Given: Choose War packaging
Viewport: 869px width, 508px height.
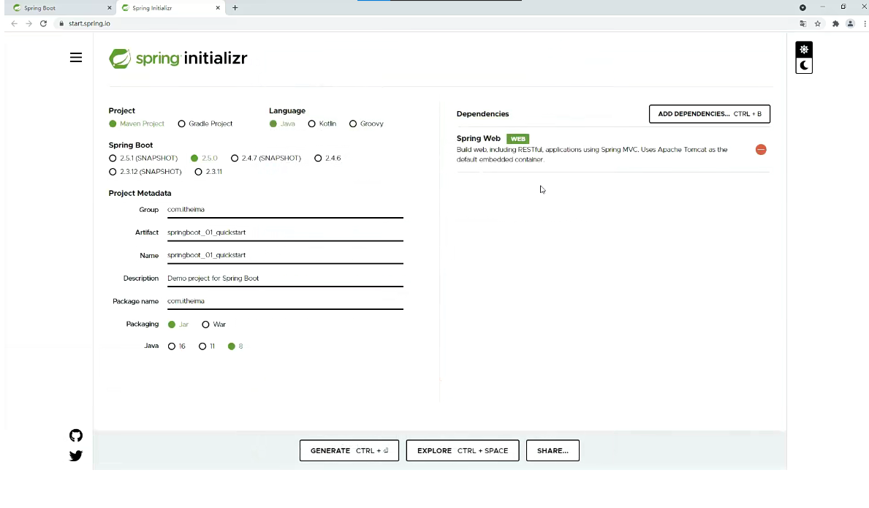Looking at the screenshot, I should (x=205, y=324).
